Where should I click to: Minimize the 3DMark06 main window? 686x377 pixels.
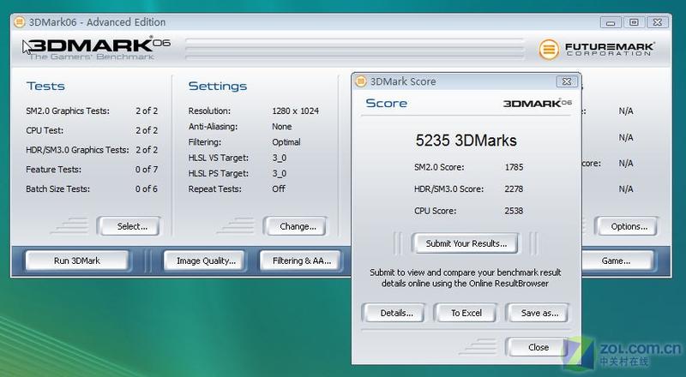click(x=611, y=22)
